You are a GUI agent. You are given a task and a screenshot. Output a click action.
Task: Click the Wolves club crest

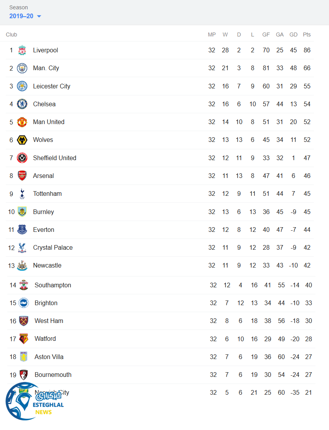click(22, 140)
